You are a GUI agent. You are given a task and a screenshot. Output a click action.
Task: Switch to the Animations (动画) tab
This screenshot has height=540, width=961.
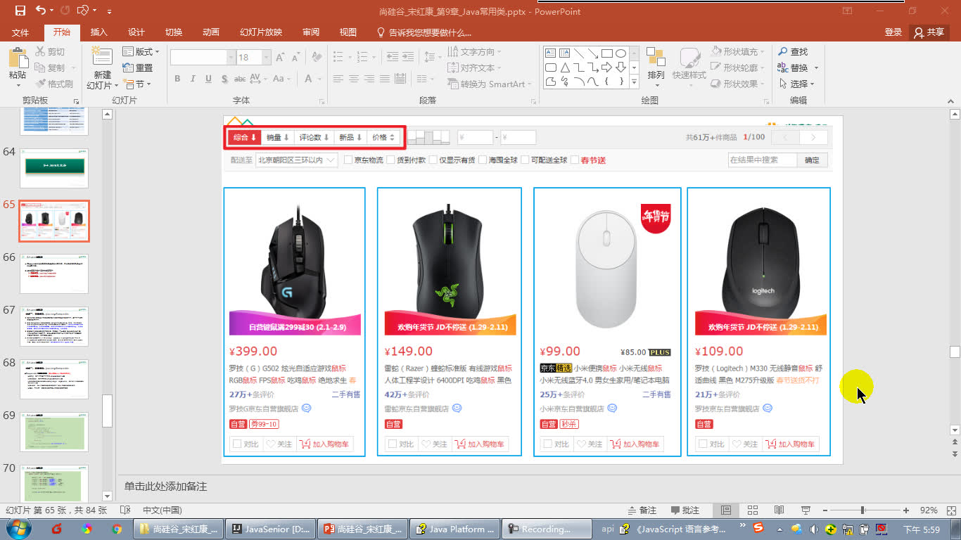click(x=211, y=32)
